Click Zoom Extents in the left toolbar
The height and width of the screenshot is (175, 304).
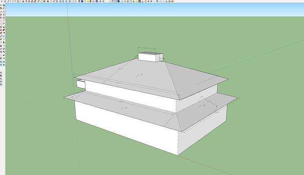coord(1,52)
